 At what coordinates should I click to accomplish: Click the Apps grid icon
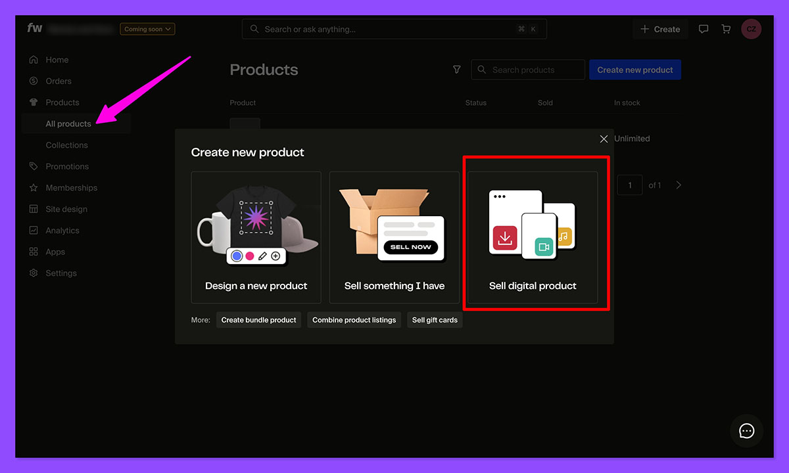[32, 252]
